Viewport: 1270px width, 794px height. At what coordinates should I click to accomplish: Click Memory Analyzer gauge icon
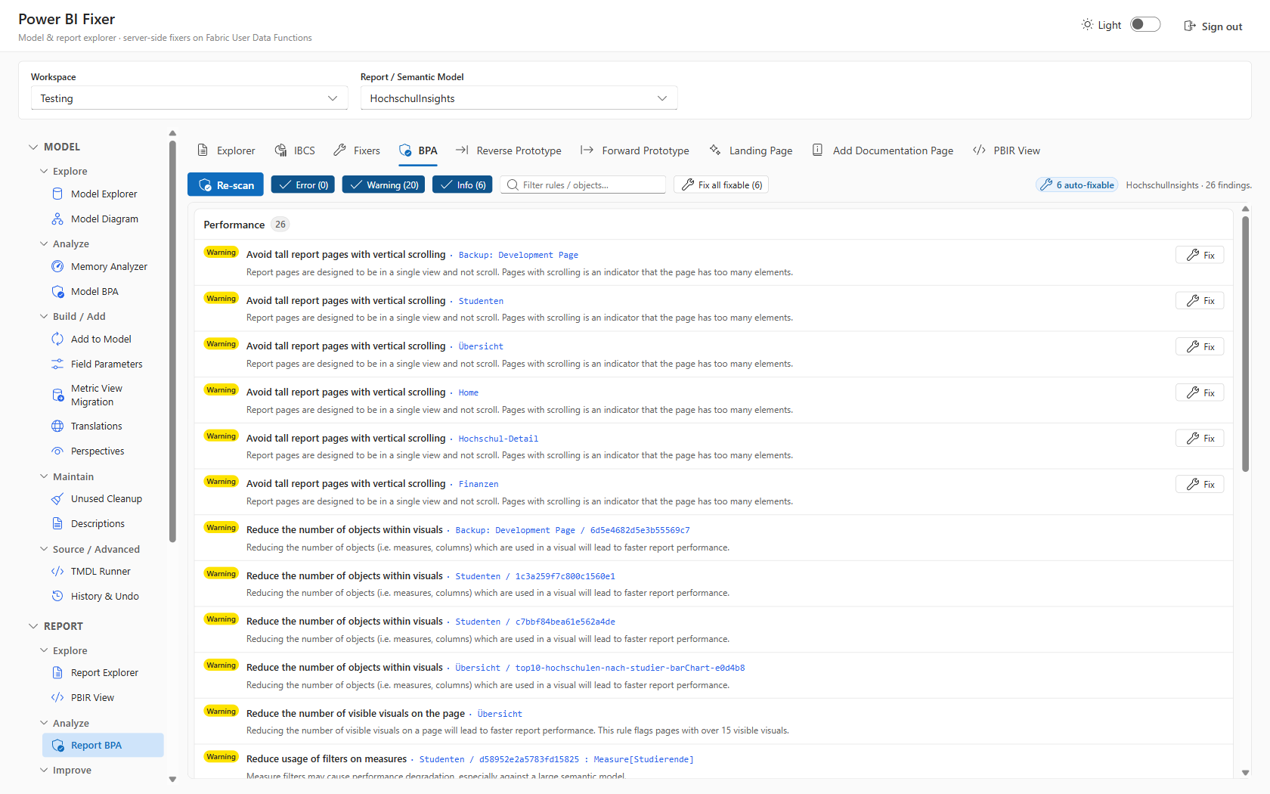[57, 266]
